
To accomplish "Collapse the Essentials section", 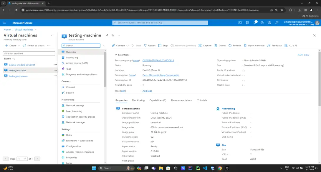I will tap(116, 55).
